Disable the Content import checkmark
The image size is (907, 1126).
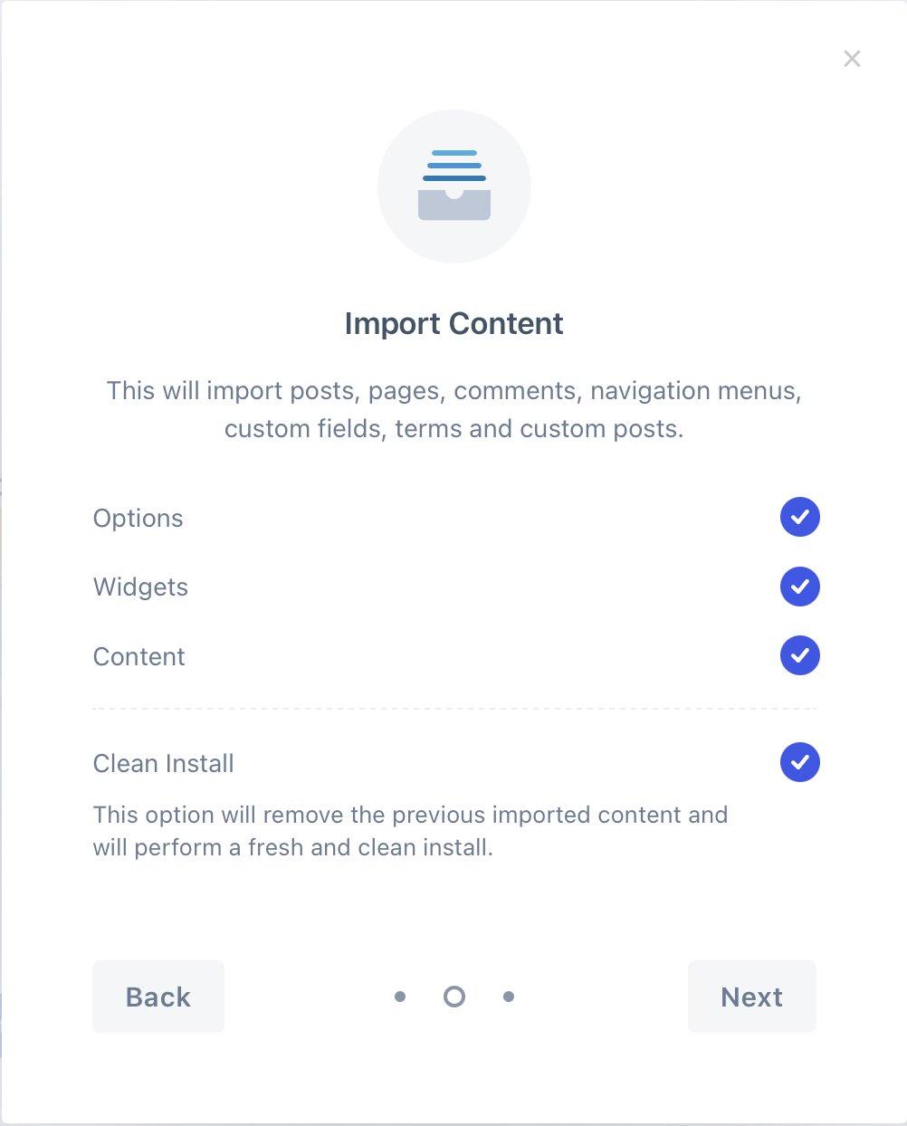[x=800, y=655]
